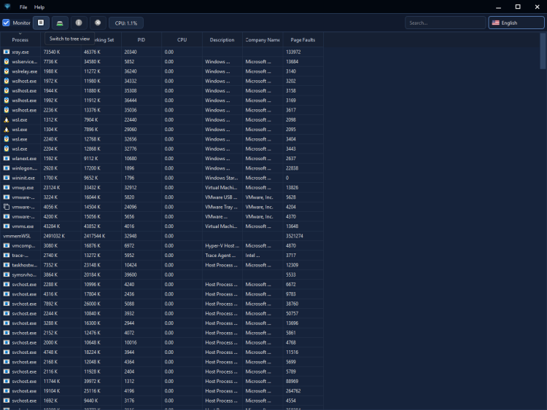Click icon of wsl.exe PID 32656
547x410 pixels.
(x=7, y=139)
